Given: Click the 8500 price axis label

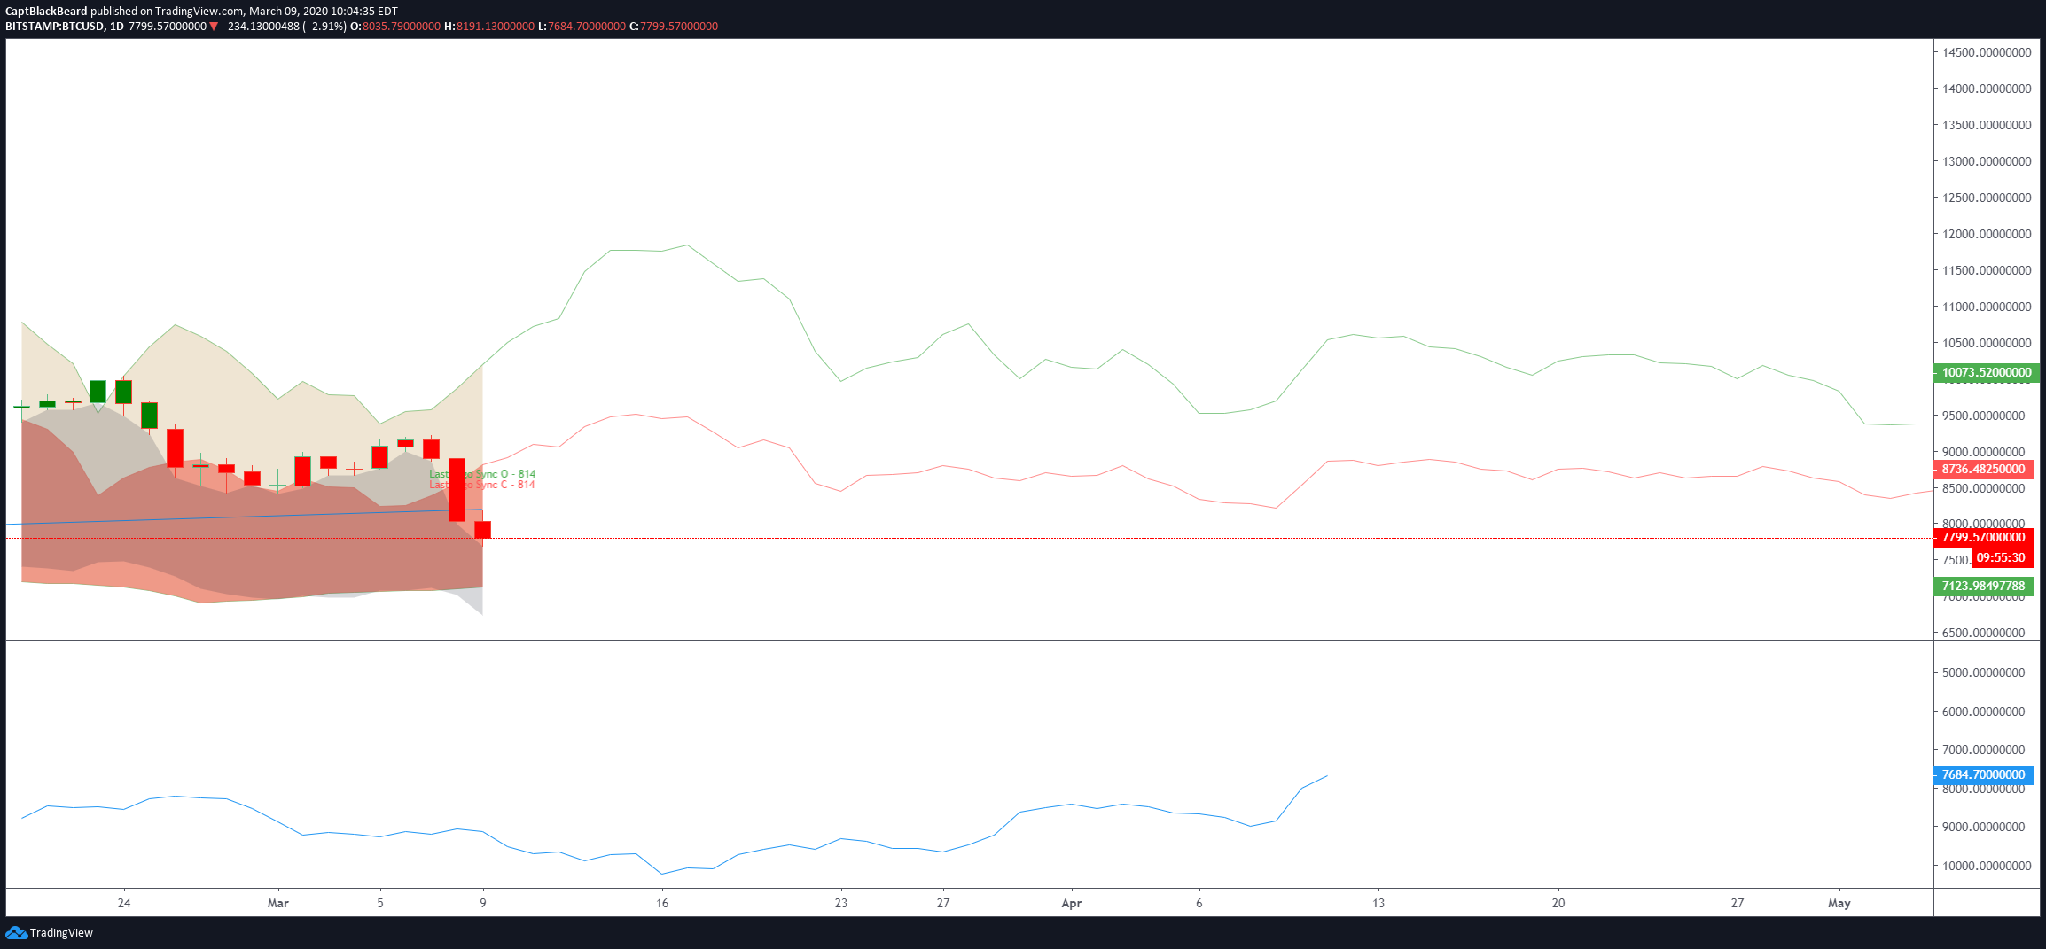Looking at the screenshot, I should pyautogui.click(x=1983, y=488).
